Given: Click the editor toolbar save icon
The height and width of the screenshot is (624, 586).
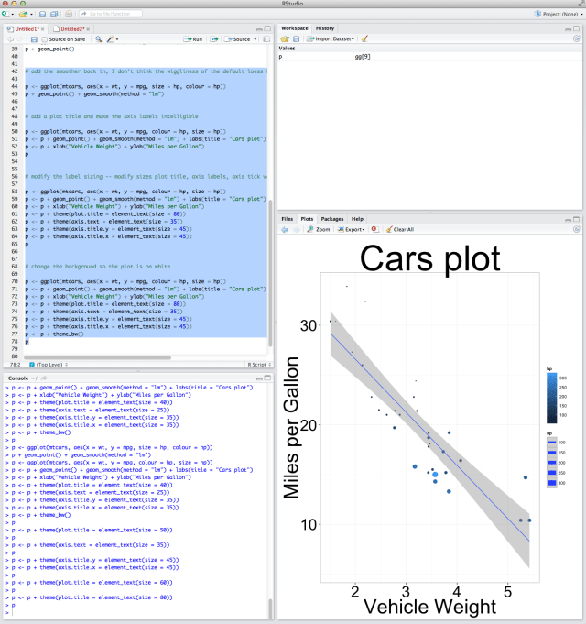Looking at the screenshot, I should (34, 39).
